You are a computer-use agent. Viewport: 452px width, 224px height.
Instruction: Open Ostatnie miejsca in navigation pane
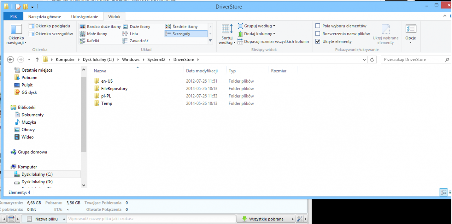click(x=37, y=70)
